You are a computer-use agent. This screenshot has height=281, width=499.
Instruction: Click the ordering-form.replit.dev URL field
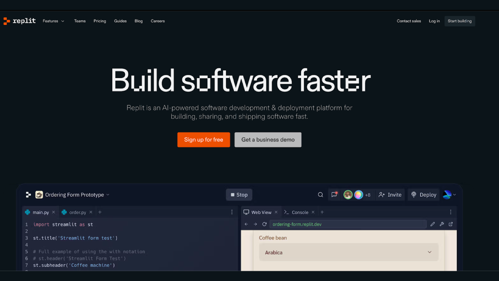[x=348, y=224]
